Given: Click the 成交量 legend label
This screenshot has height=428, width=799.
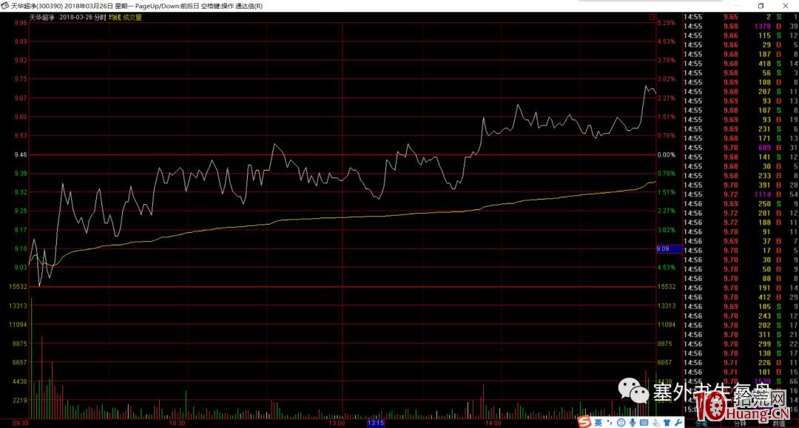Looking at the screenshot, I should [x=132, y=17].
